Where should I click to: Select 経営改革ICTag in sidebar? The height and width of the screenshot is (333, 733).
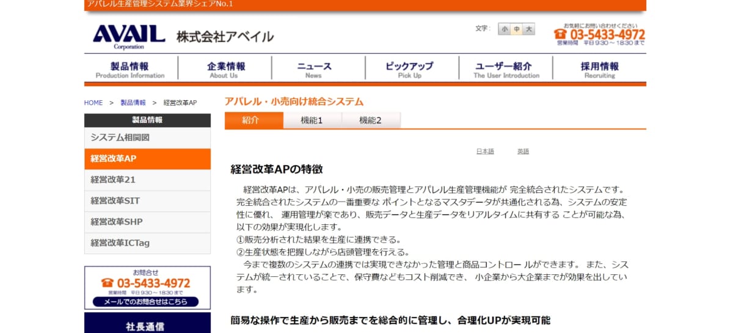[147, 243]
